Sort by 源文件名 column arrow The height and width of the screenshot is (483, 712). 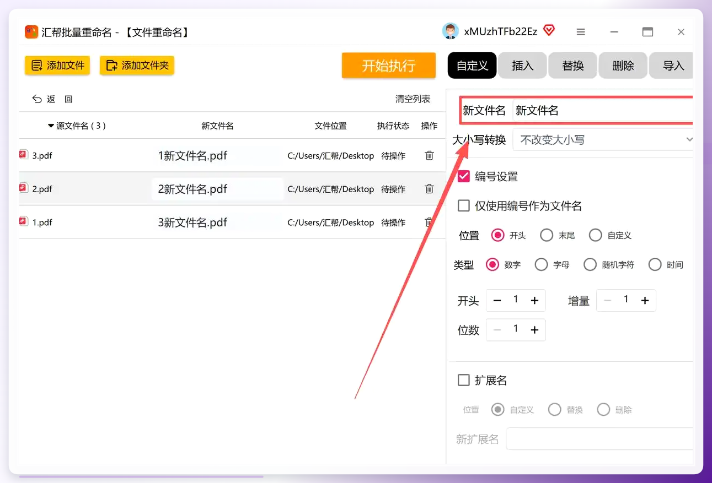(x=51, y=126)
